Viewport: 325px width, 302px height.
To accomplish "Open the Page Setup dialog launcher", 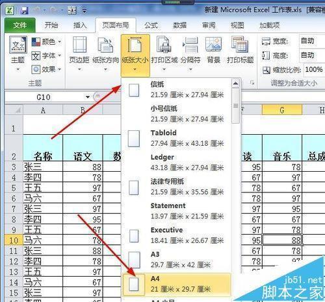I will coord(252,83).
